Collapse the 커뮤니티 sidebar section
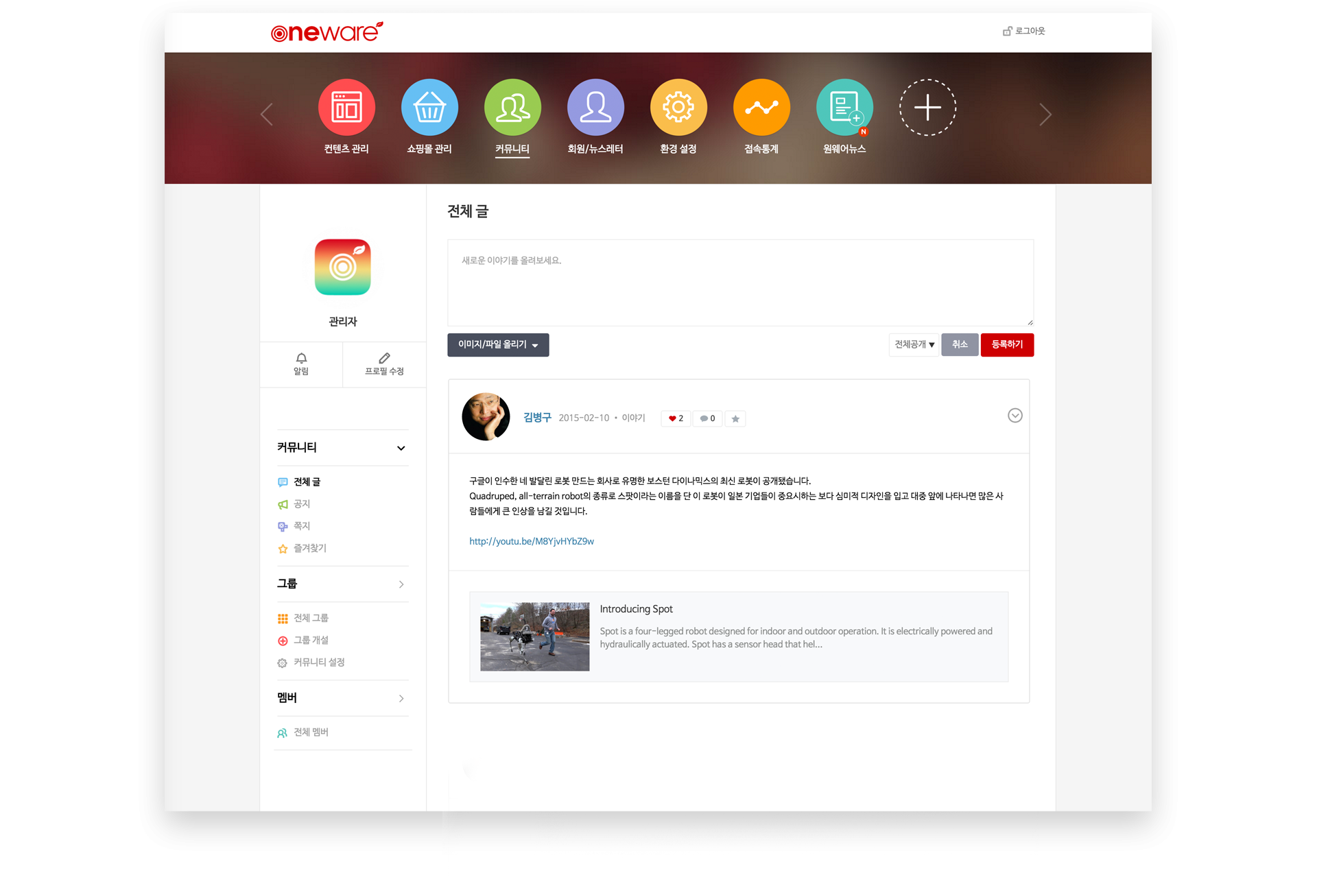The height and width of the screenshot is (882, 1317). click(401, 448)
